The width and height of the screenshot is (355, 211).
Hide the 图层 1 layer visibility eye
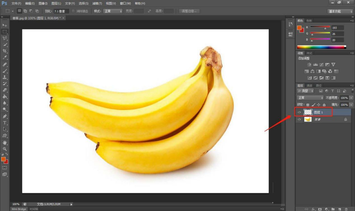click(x=299, y=112)
